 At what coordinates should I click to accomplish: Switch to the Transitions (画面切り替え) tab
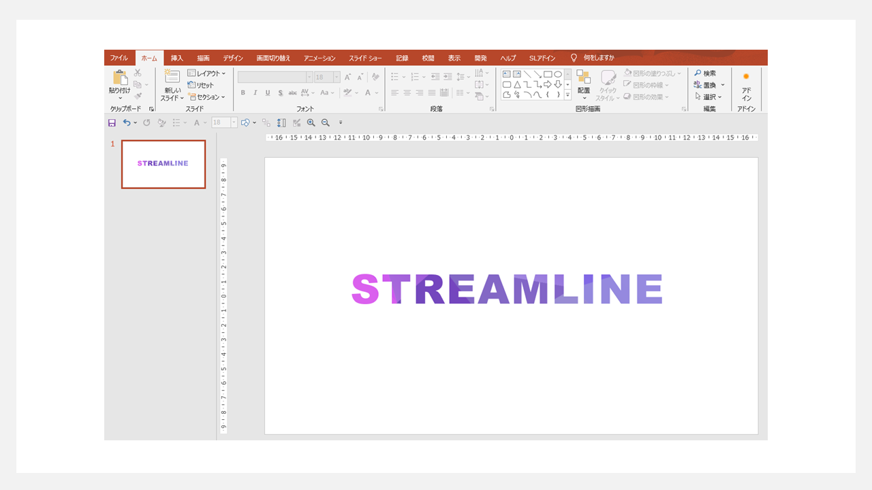[273, 58]
